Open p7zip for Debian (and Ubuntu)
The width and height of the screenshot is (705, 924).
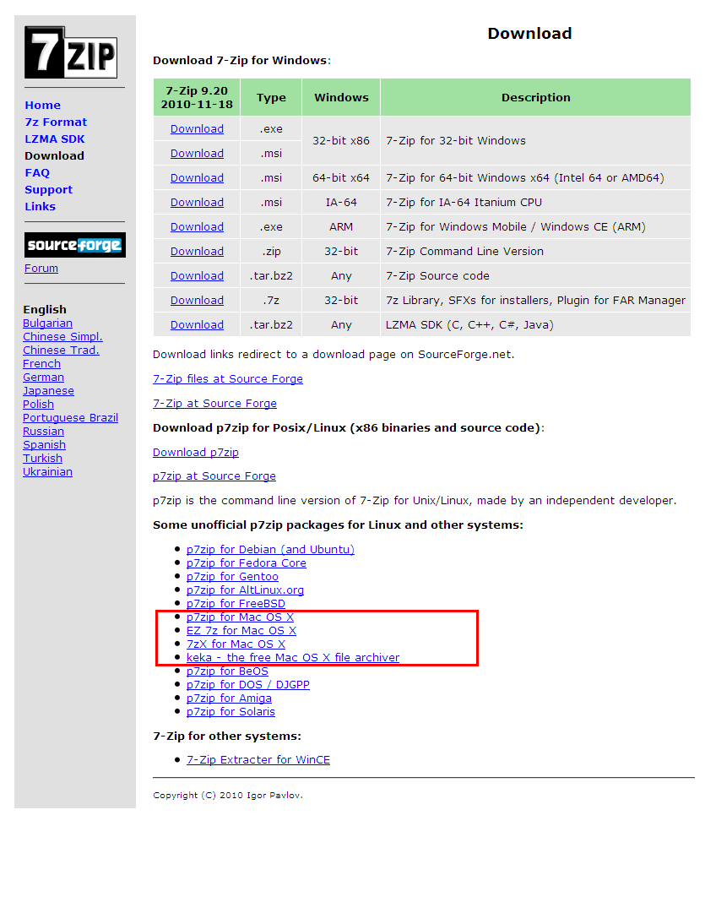point(270,549)
